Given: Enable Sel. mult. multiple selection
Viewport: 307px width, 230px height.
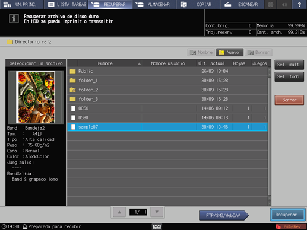Looking at the screenshot, I should point(289,65).
